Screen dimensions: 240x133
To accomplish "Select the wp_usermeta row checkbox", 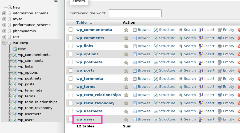I will click(71, 111).
